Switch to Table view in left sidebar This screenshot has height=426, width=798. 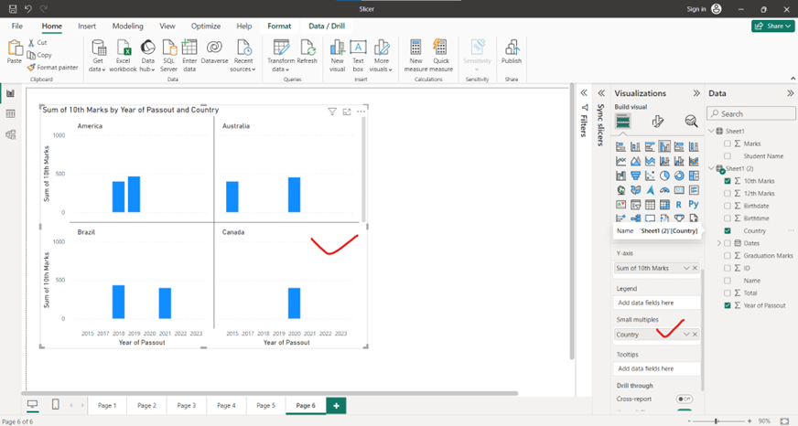(x=11, y=113)
